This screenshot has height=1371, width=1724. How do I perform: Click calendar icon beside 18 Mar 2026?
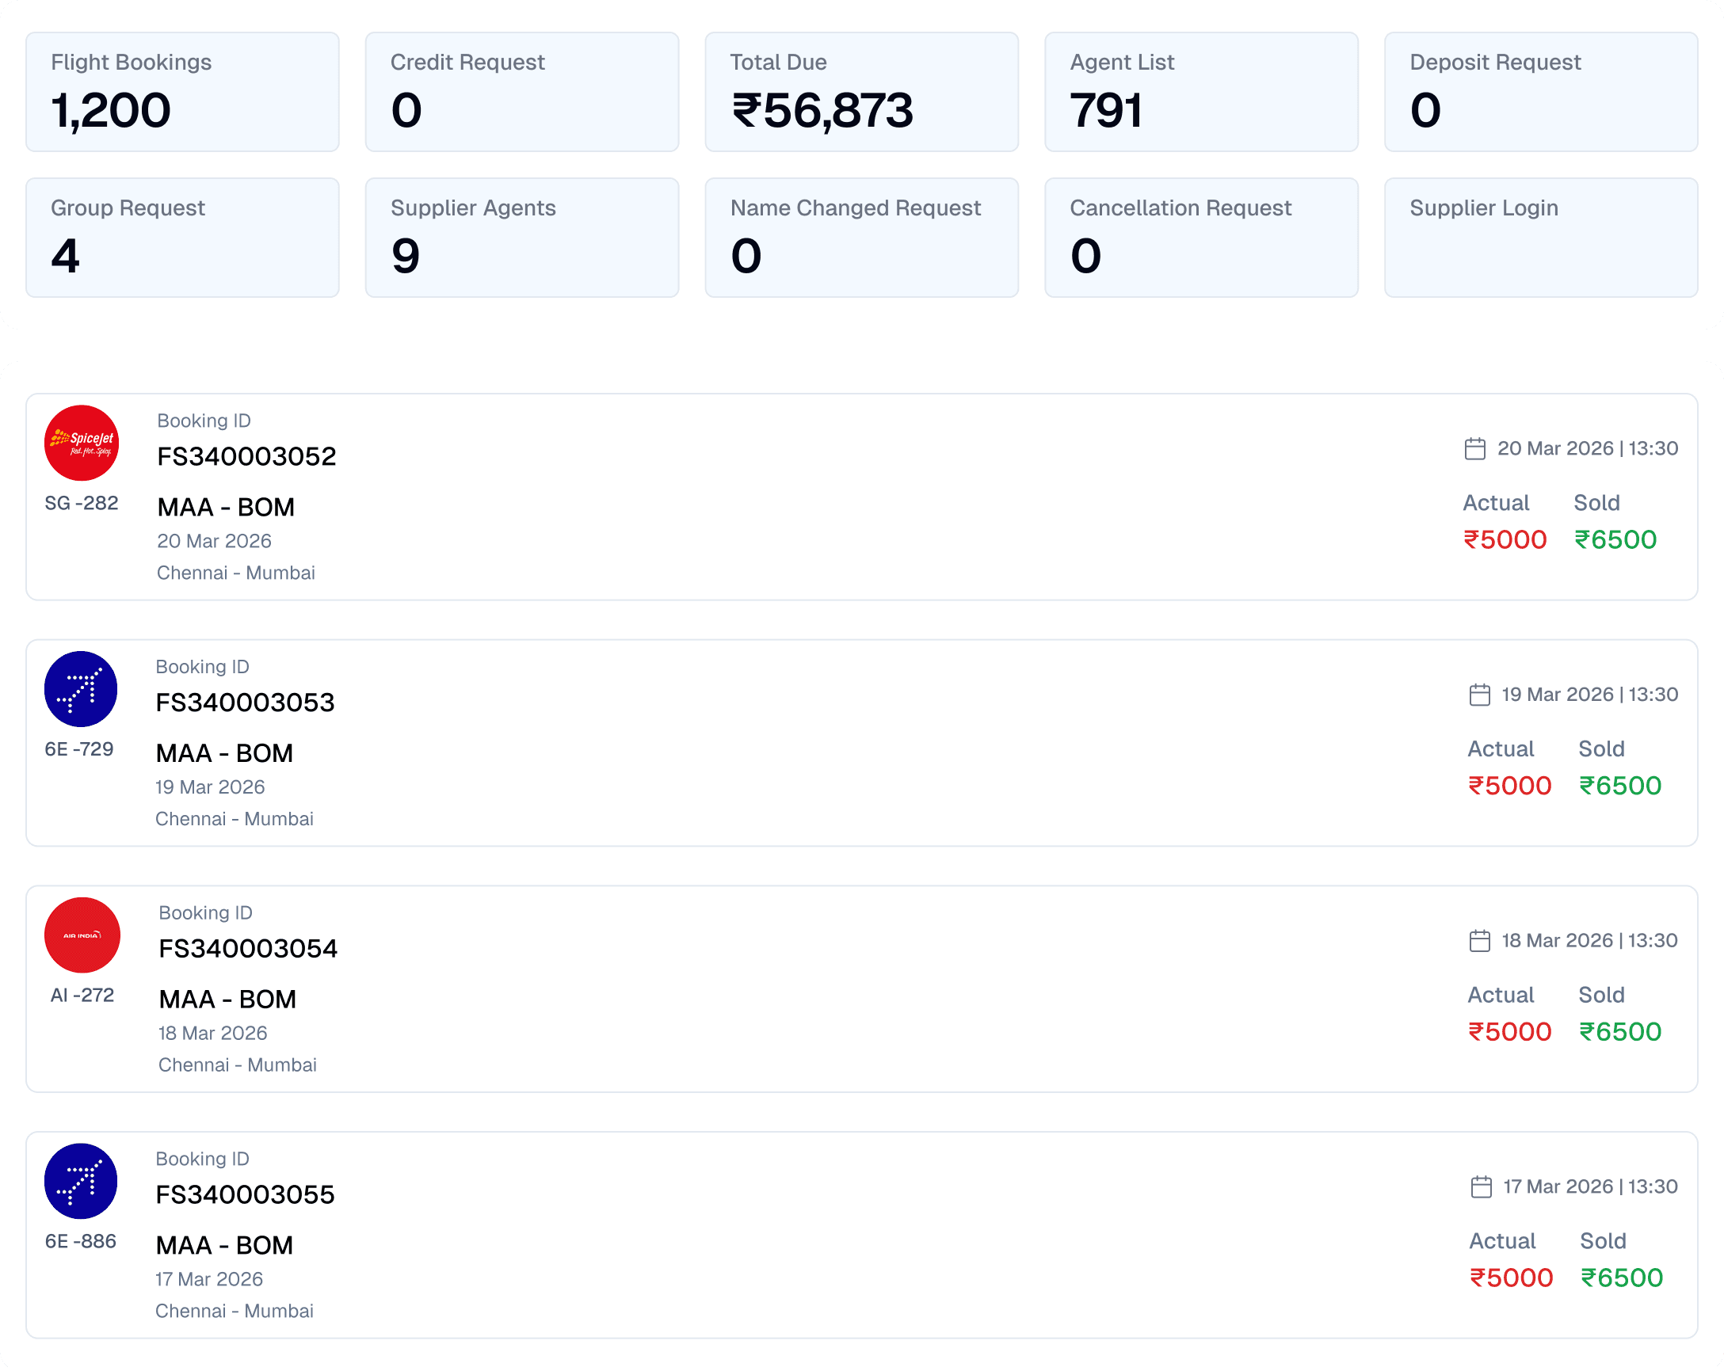point(1480,941)
